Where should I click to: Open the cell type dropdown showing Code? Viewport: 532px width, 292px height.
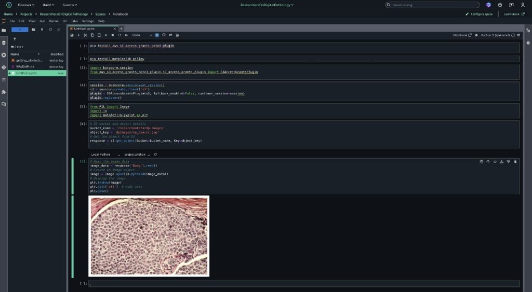point(142,35)
